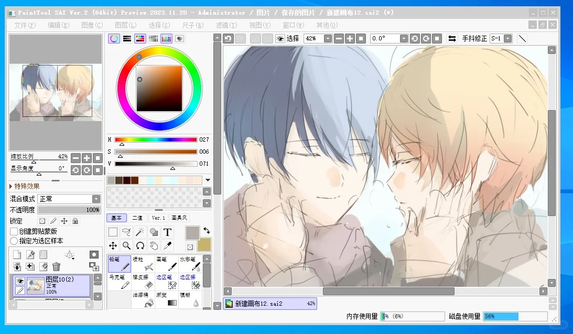This screenshot has height=334, width=573.
Task: Select the Magic Wand tool
Action: [140, 232]
